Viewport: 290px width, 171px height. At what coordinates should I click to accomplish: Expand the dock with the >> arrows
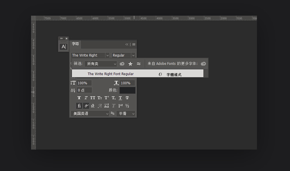(x=61, y=39)
